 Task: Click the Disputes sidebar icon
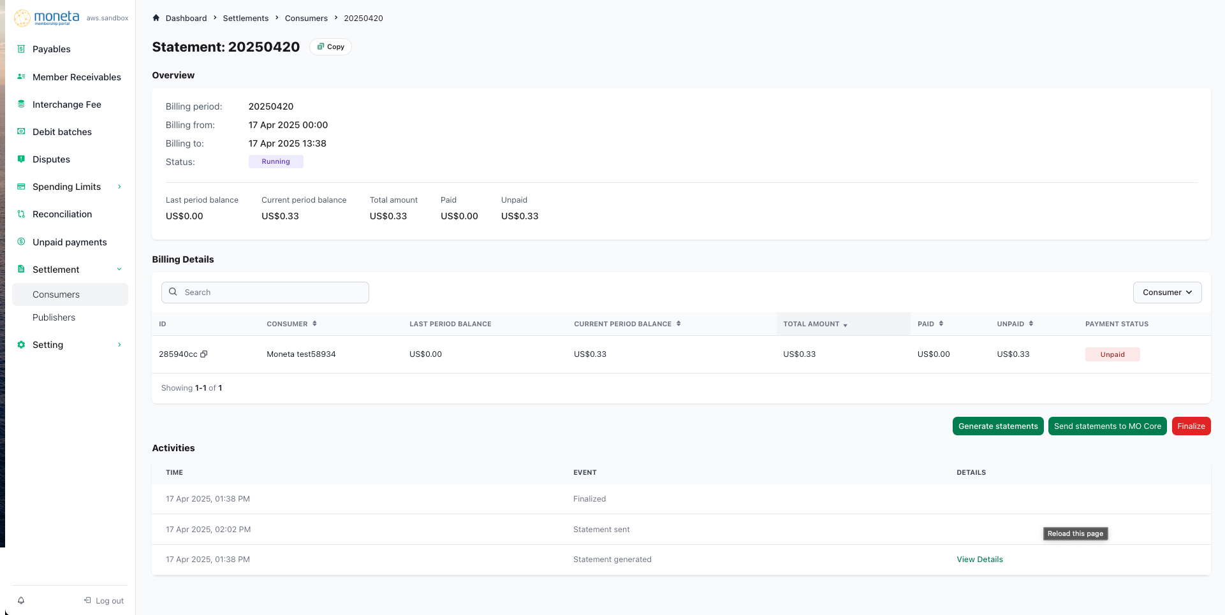click(x=21, y=159)
